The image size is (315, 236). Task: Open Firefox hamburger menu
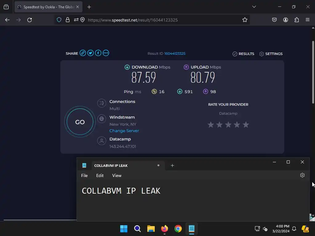click(308, 20)
